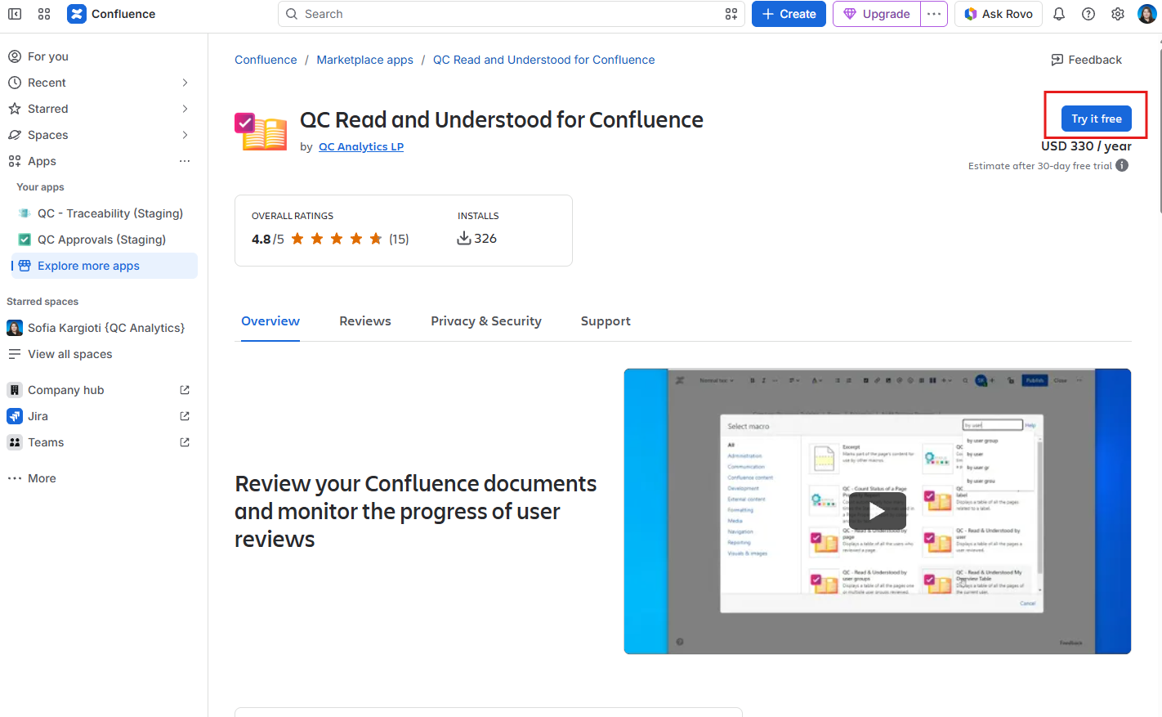This screenshot has width=1162, height=717.
Task: Open Jira from the sidebar
Action: 38,416
